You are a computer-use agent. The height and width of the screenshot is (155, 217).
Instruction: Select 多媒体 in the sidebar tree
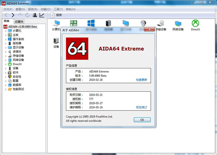click(17, 52)
